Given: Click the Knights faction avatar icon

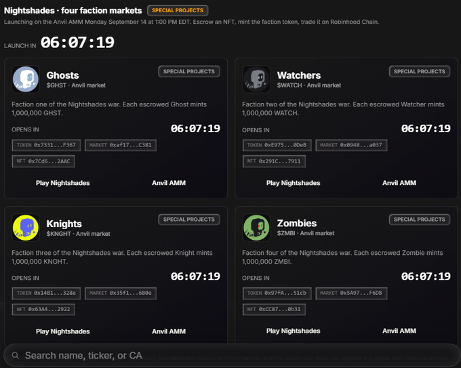Looking at the screenshot, I should click(26, 228).
